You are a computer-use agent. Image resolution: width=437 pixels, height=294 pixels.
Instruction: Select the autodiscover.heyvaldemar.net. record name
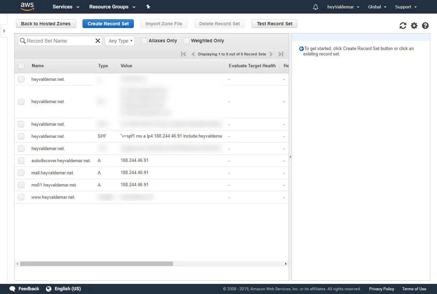(61, 161)
